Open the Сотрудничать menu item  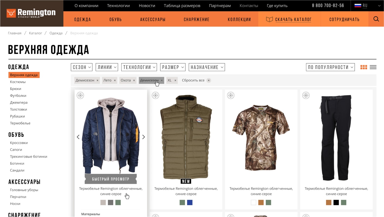(x=344, y=19)
